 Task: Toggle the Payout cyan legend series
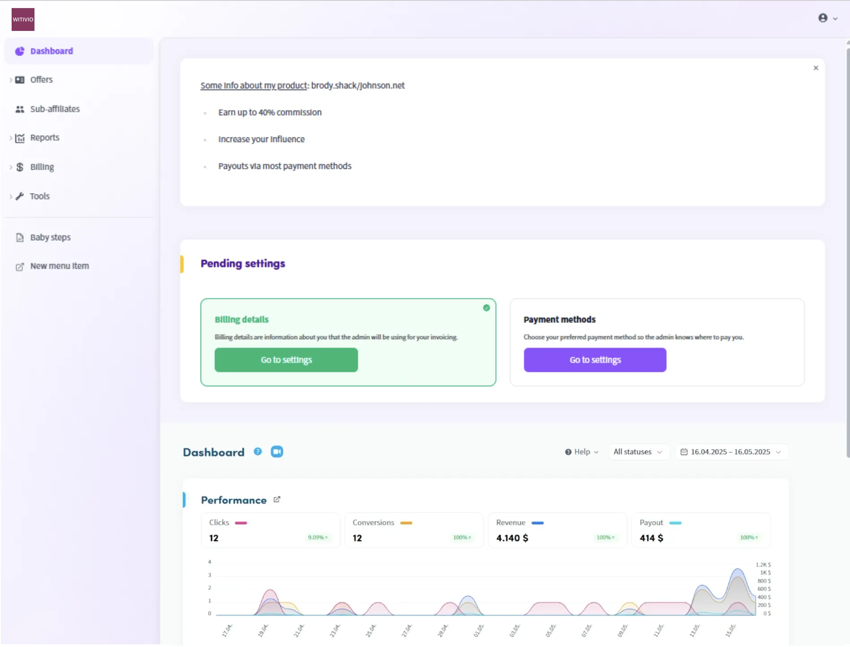coord(675,523)
